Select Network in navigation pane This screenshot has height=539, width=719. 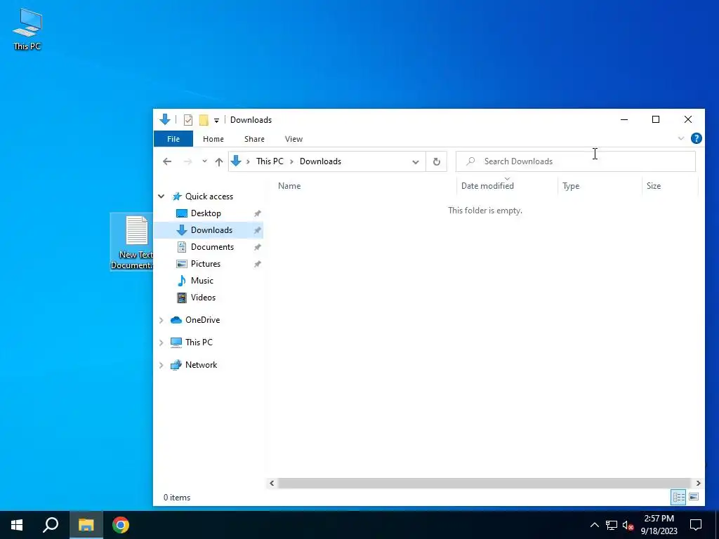[x=201, y=365]
